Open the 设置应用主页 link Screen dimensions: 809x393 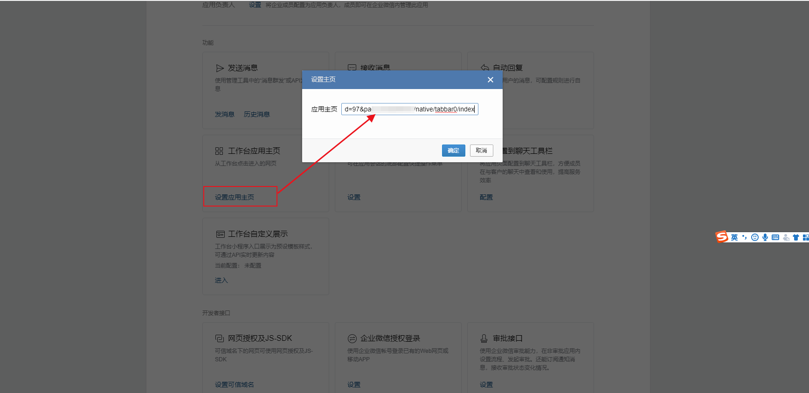tap(235, 197)
